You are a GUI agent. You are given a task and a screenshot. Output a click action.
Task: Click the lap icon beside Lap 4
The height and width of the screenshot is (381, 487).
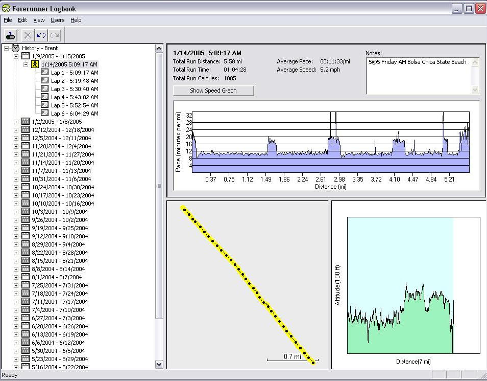coord(45,97)
